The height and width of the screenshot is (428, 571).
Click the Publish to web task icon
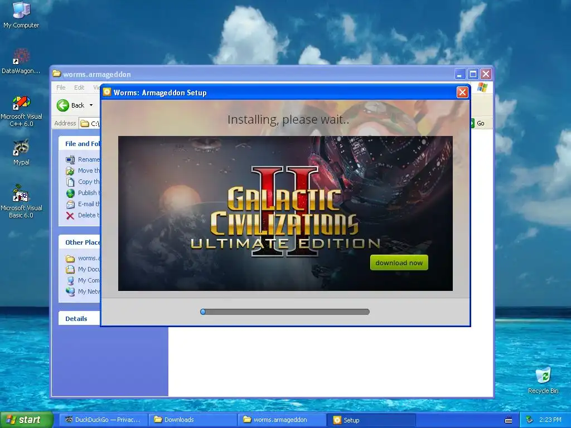point(70,193)
